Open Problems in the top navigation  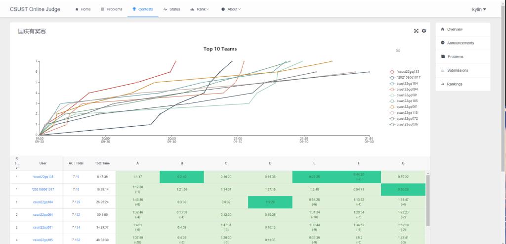click(x=112, y=9)
